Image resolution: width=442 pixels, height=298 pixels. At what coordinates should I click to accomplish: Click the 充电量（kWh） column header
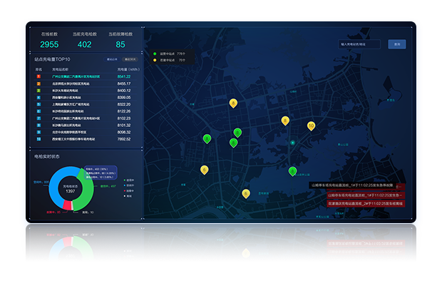point(128,69)
